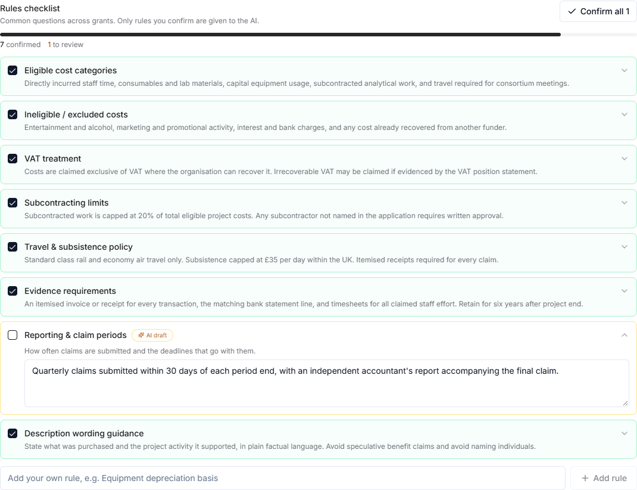Click the 'Rules checklist' heading
Image resolution: width=637 pixels, height=490 pixels.
(30, 8)
